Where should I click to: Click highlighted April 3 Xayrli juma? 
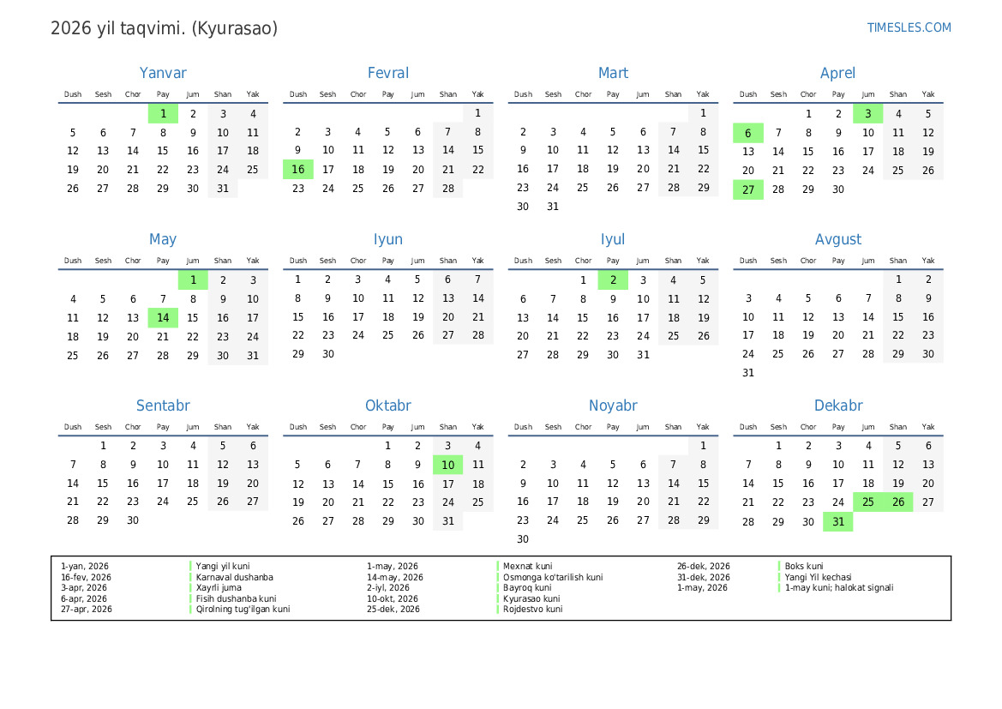pos(867,114)
